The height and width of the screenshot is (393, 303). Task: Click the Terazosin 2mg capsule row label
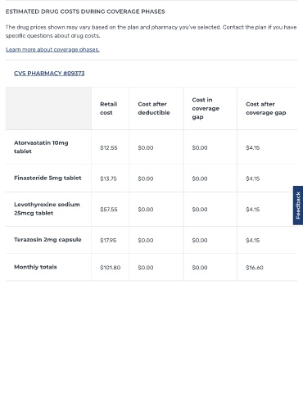(x=47, y=240)
